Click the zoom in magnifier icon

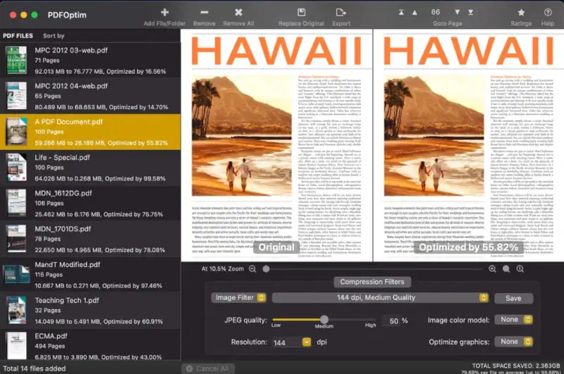[493, 269]
